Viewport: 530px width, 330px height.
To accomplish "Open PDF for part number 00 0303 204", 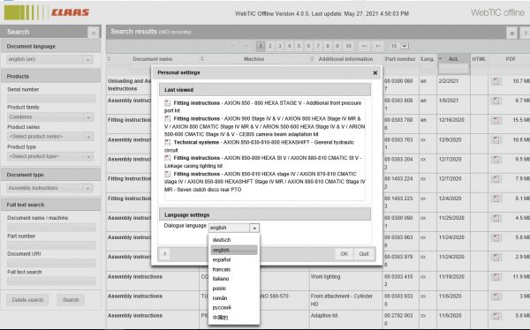I will (x=496, y=160).
